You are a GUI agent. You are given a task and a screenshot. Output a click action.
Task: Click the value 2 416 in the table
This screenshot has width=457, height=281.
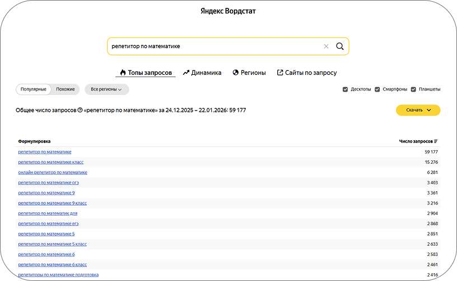pyautogui.click(x=432, y=275)
